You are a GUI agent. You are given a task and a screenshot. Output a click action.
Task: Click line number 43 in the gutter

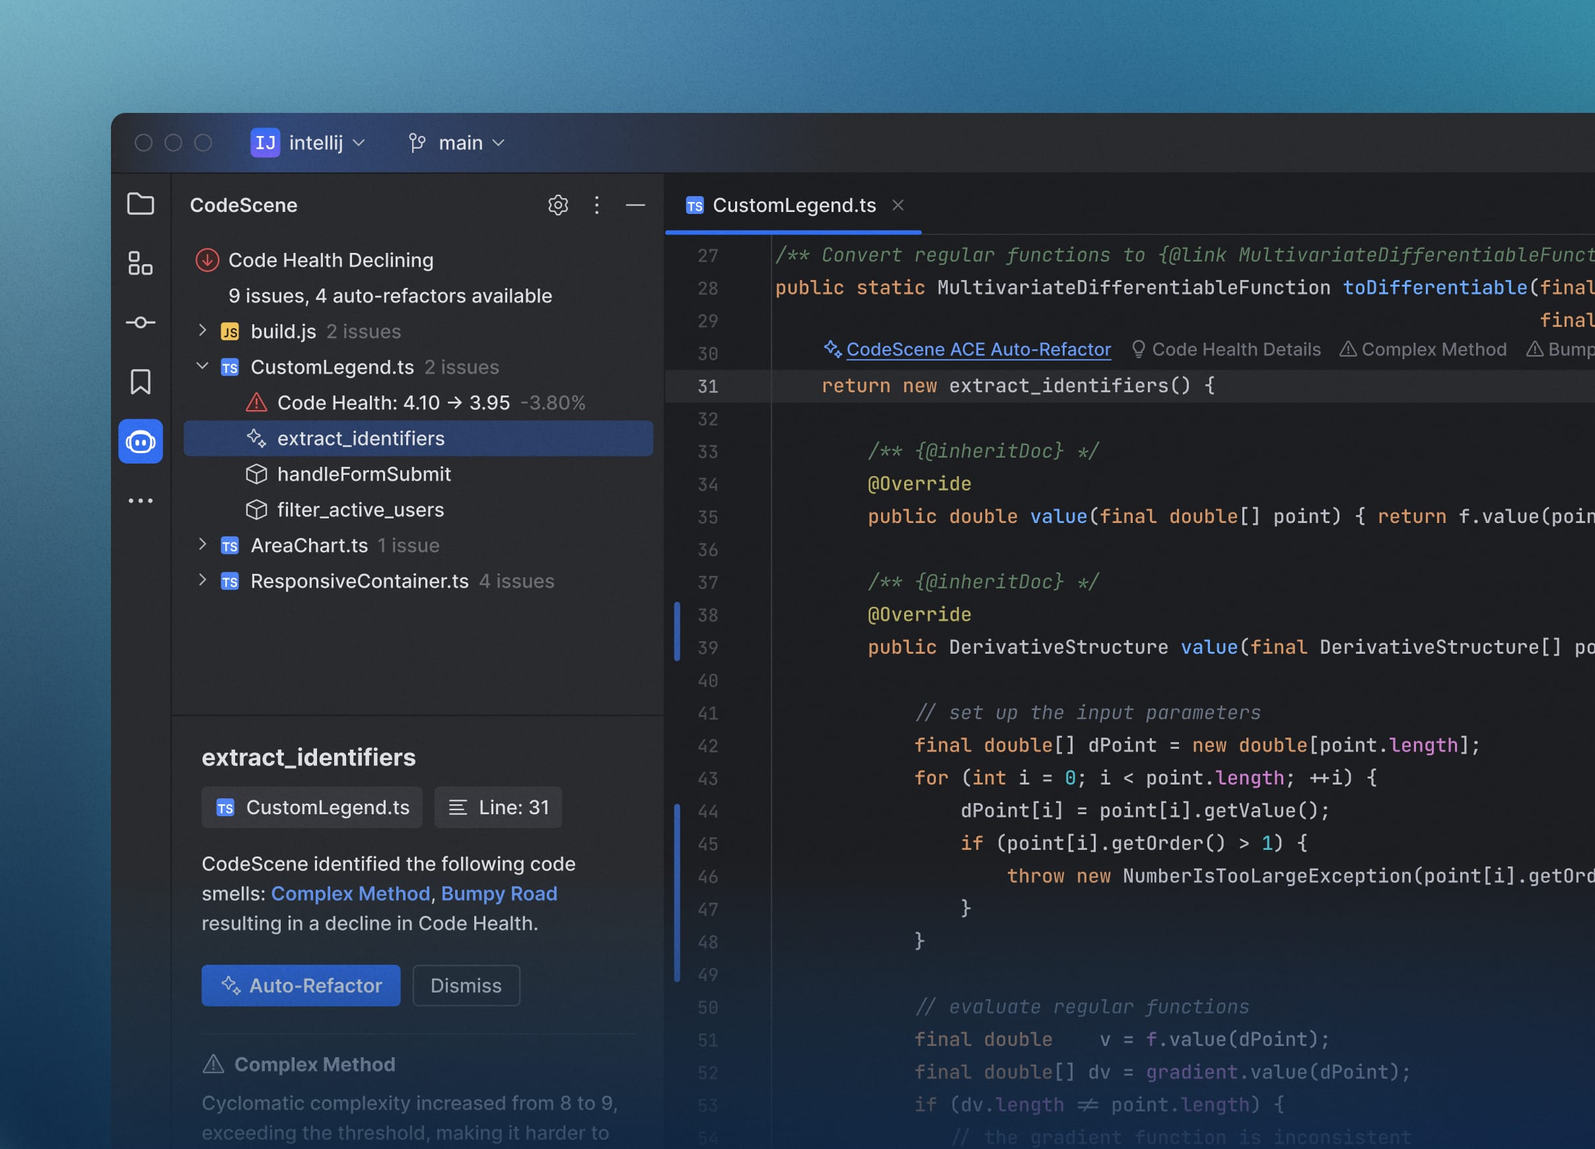tap(708, 779)
